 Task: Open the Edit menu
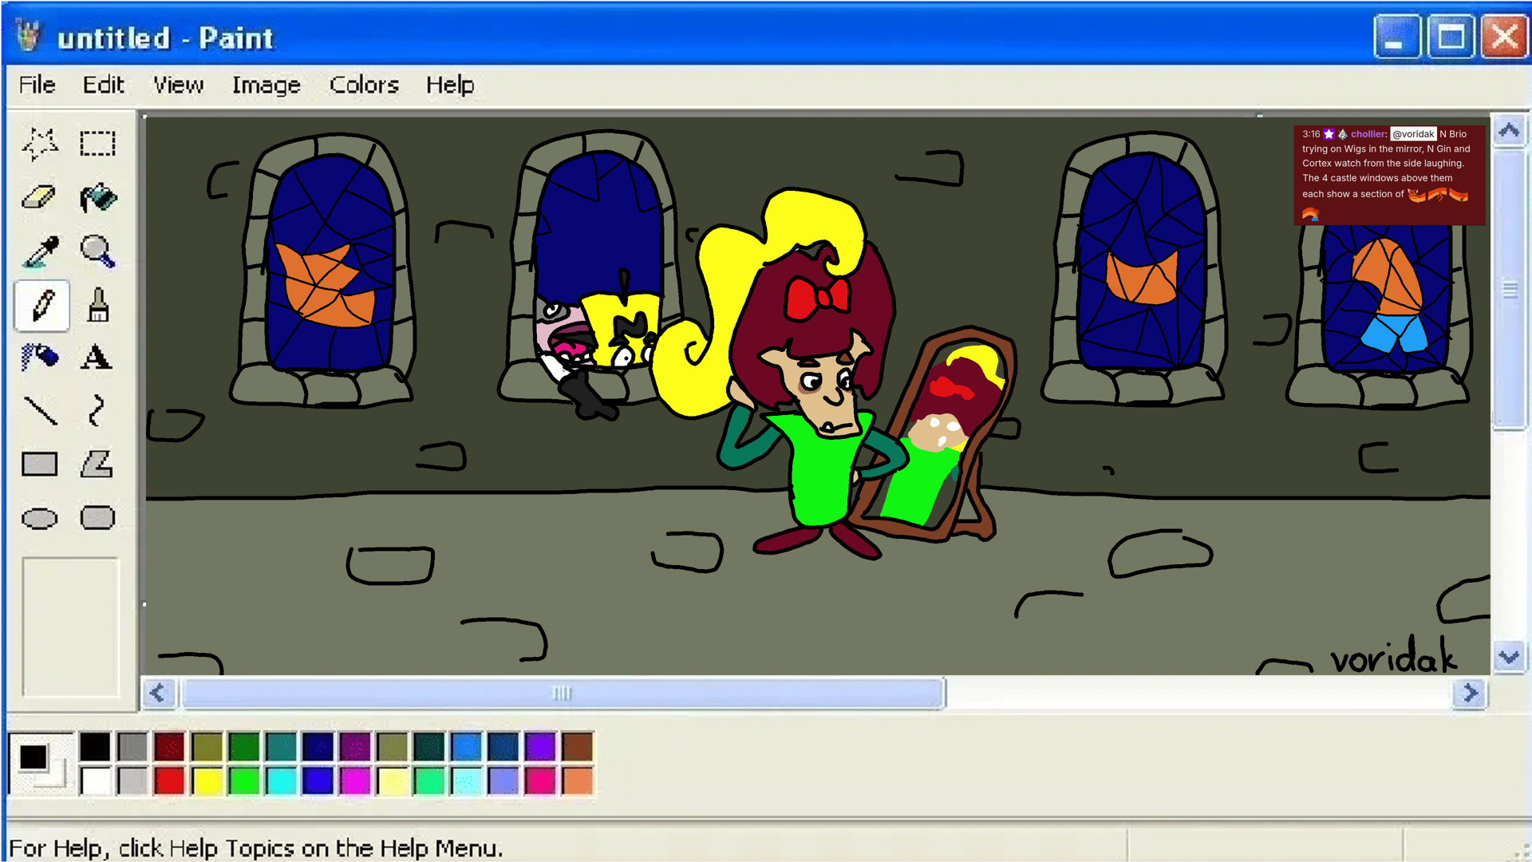(x=104, y=85)
